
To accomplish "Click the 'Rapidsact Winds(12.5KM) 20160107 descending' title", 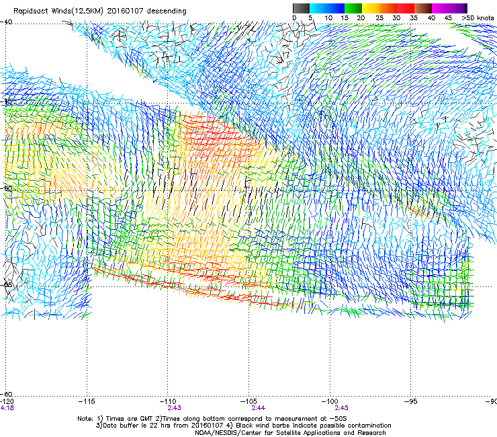I will pos(100,11).
